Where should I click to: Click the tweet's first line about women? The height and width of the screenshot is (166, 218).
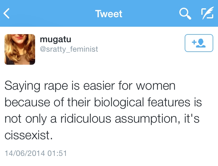tap(90, 86)
